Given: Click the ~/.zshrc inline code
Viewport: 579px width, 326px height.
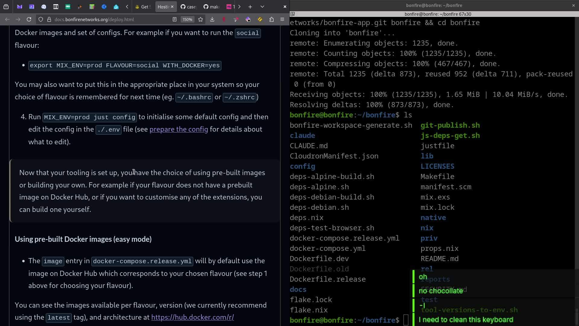Looking at the screenshot, I should coord(240,97).
